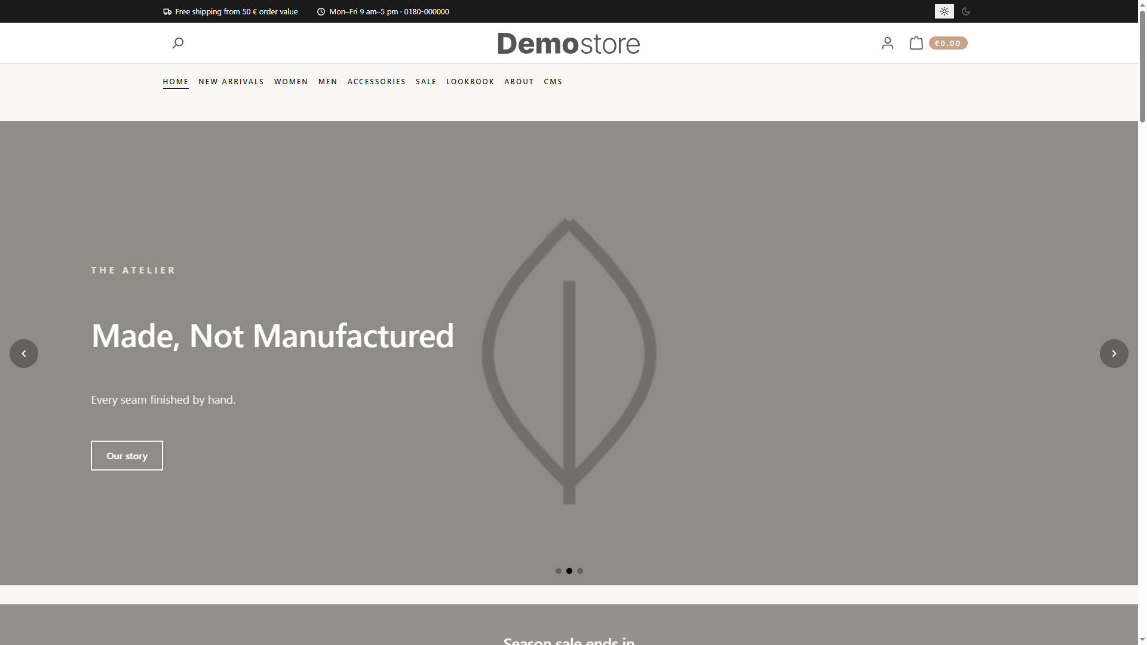Click the €0.00 cart total badge
Viewport: 1147px width, 645px height.
[948, 43]
